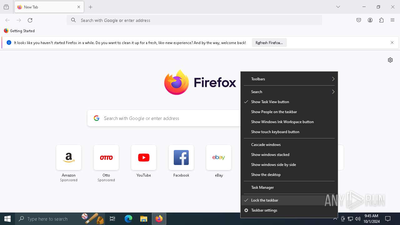Viewport: 400px width, 225px height.
Task: Select Show the desktop
Action: (x=289, y=175)
